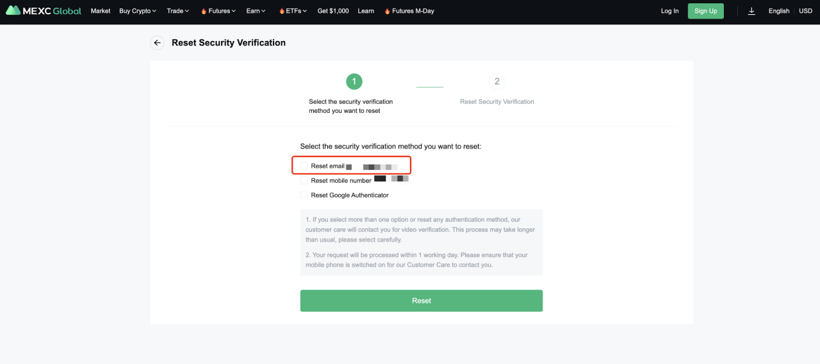Click the fire icon beside ETFs
This screenshot has height=364, width=820.
[x=282, y=11]
